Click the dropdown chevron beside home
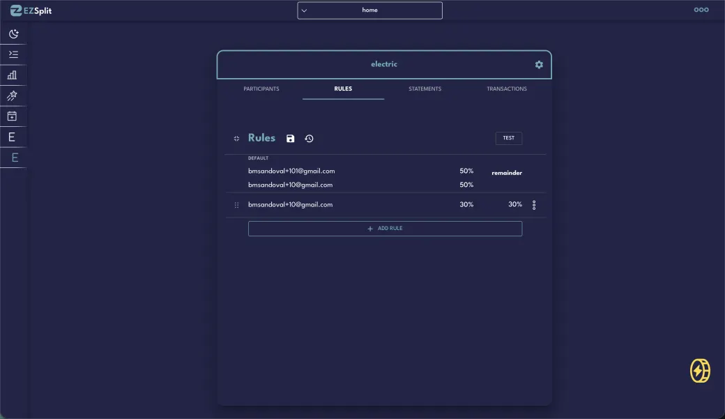Screen dimensions: 725x419 coord(304,10)
